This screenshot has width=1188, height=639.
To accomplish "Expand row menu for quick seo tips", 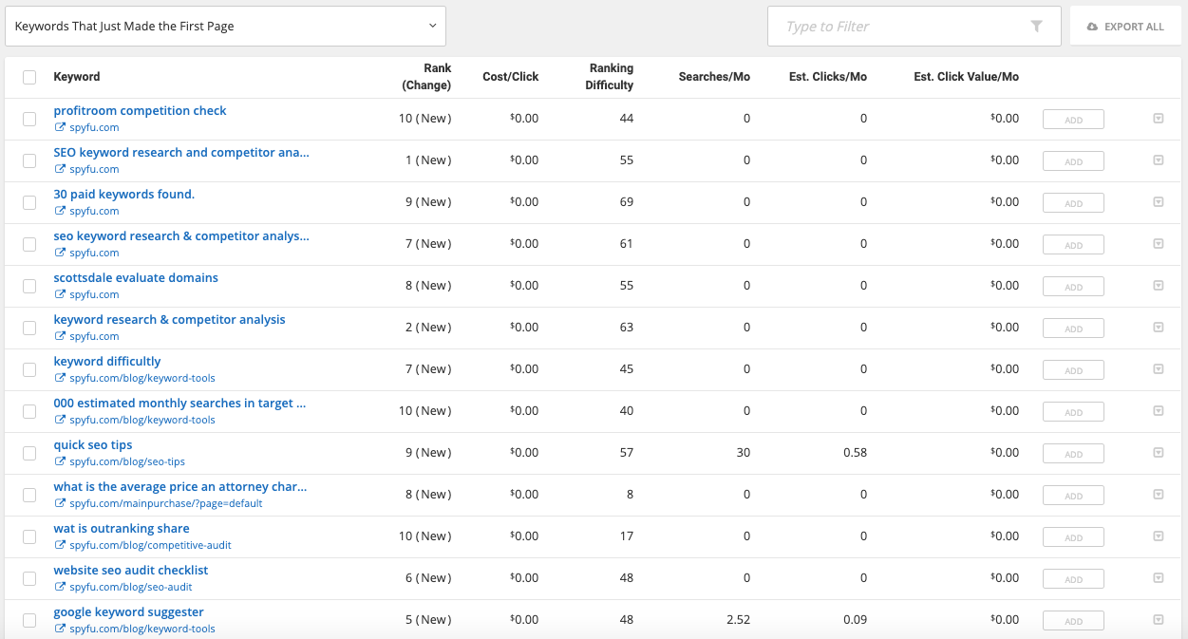I will pyautogui.click(x=1158, y=453).
